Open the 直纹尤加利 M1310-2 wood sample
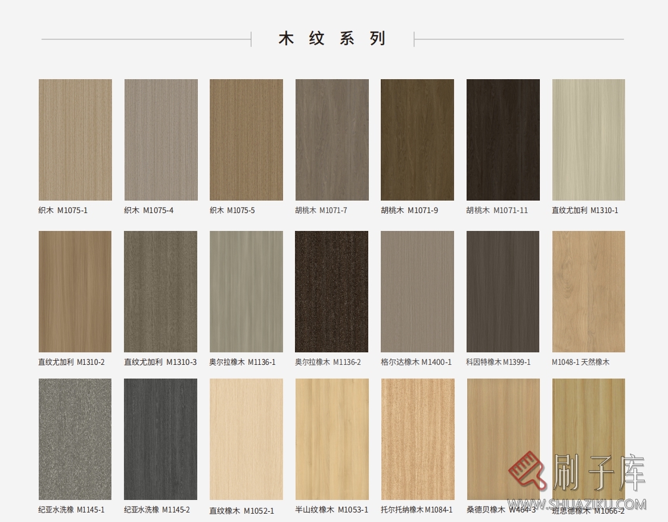This screenshot has width=668, height=522. point(75,292)
